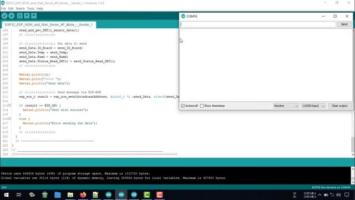Click the esp_now_send result line 211
355x200 pixels.
click(99, 97)
